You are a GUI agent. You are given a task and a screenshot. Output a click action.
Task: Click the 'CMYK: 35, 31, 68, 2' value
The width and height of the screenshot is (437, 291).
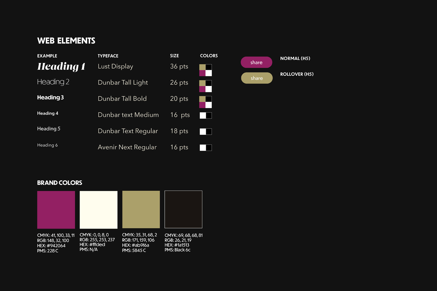[x=139, y=235]
